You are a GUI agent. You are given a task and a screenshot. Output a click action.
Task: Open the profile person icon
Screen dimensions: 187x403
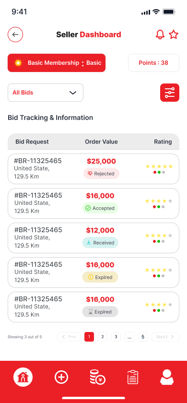pos(167,377)
